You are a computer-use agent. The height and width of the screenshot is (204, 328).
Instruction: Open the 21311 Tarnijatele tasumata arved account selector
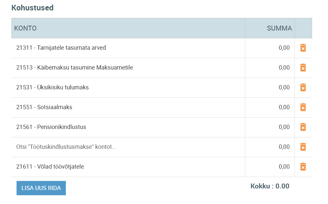click(128, 48)
